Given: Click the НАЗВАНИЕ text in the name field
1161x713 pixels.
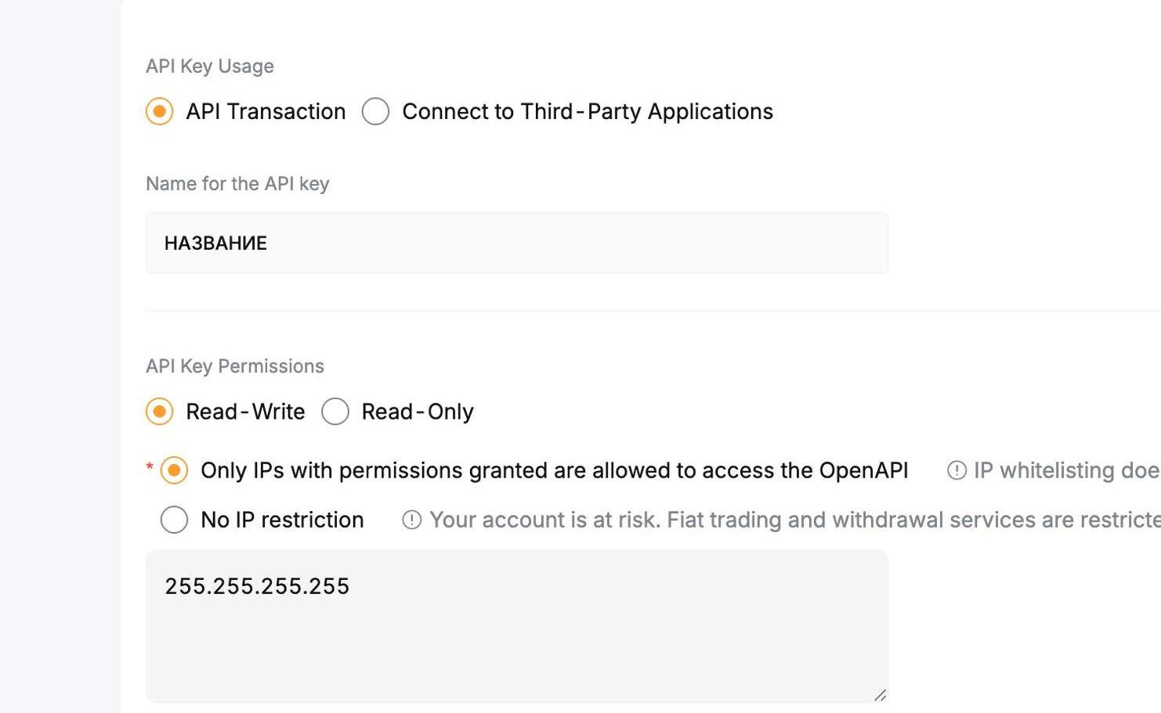Looking at the screenshot, I should coord(215,243).
